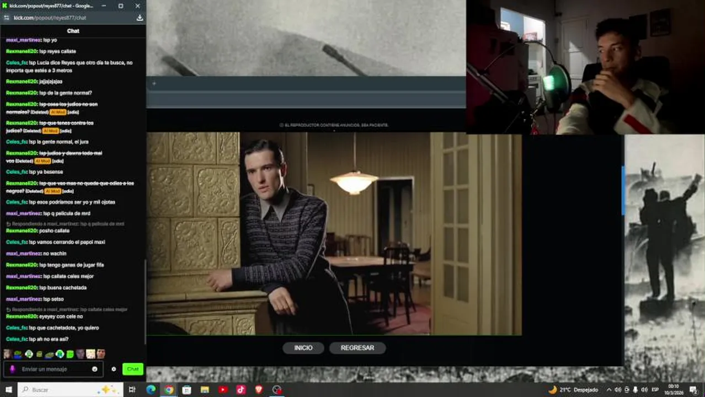The image size is (705, 397).
Task: Click the message 'no wachin'
Action: tap(55, 253)
